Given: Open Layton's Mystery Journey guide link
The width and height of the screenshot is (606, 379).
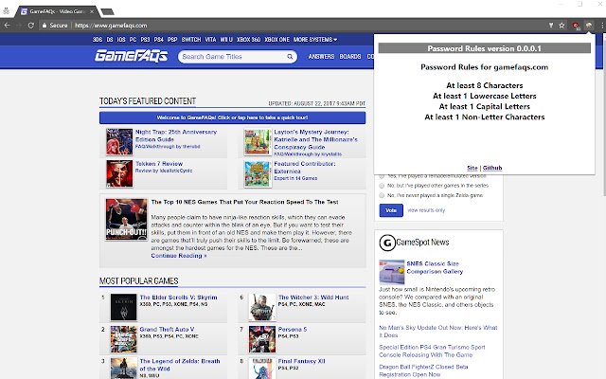Looking at the screenshot, I should [x=315, y=139].
